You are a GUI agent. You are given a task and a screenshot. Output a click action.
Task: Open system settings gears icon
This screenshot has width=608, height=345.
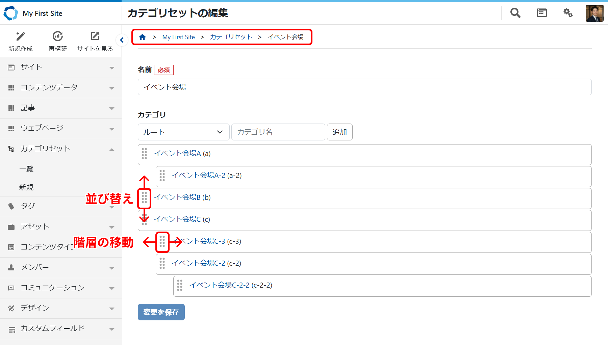coord(568,13)
